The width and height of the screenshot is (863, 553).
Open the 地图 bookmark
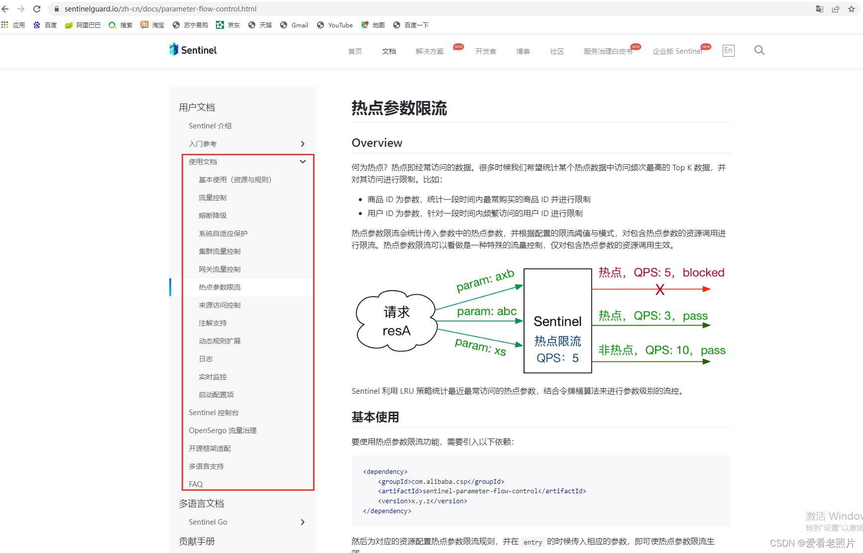[x=373, y=25]
